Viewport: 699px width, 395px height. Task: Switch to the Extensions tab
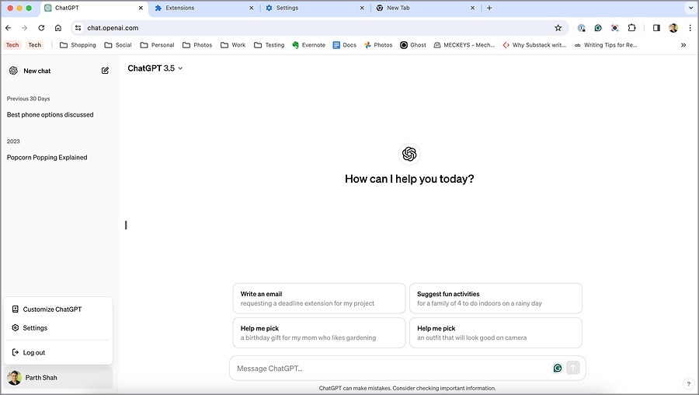(204, 8)
